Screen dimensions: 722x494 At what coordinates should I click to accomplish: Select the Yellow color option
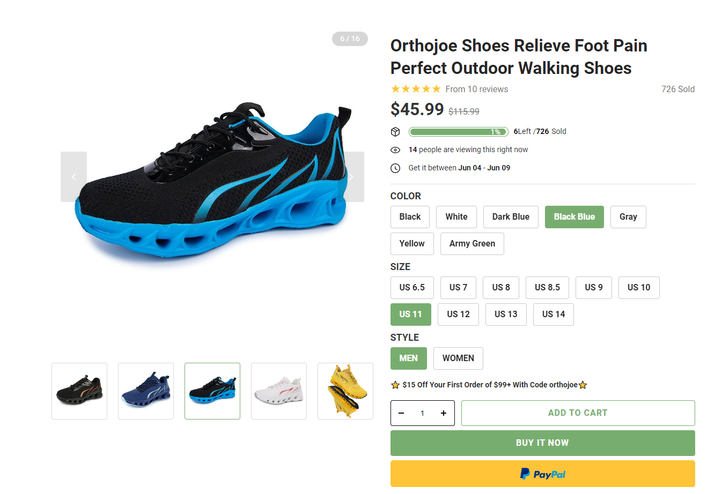point(411,244)
